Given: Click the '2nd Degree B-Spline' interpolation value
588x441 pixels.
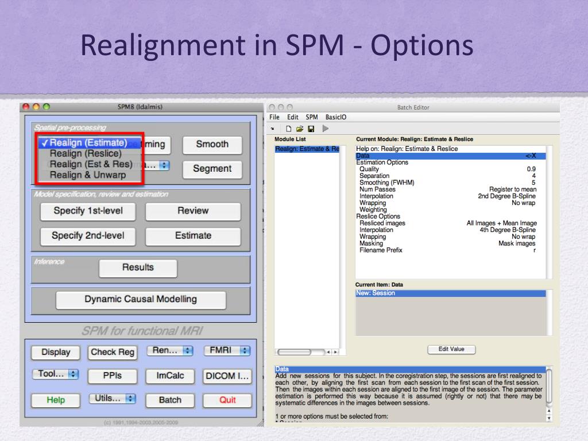Looking at the screenshot, I should point(506,196).
